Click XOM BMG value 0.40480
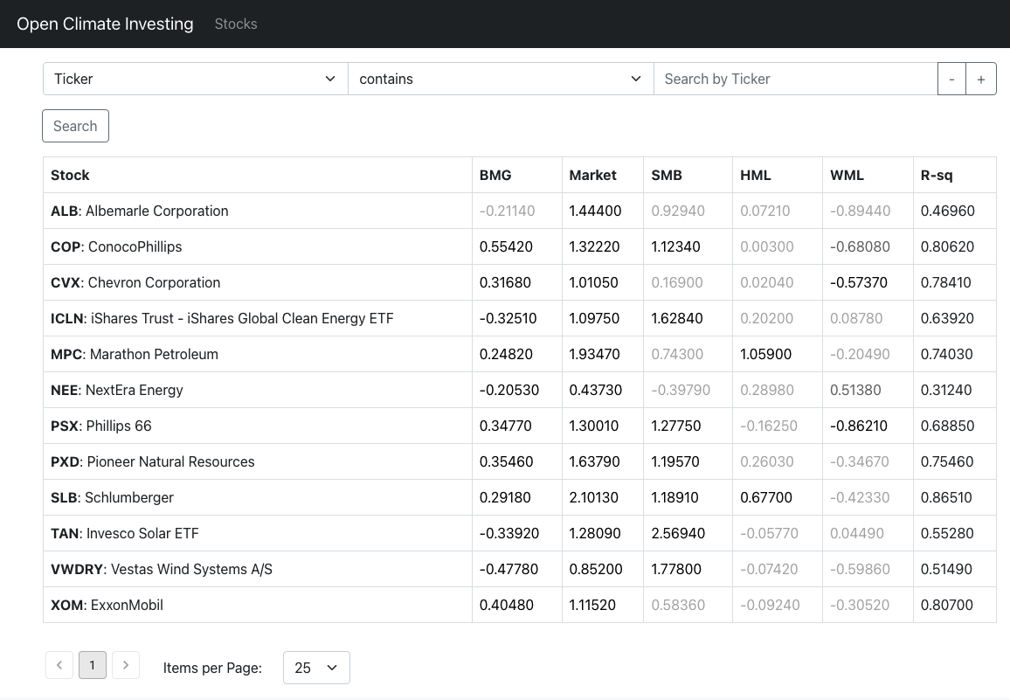 506,606
